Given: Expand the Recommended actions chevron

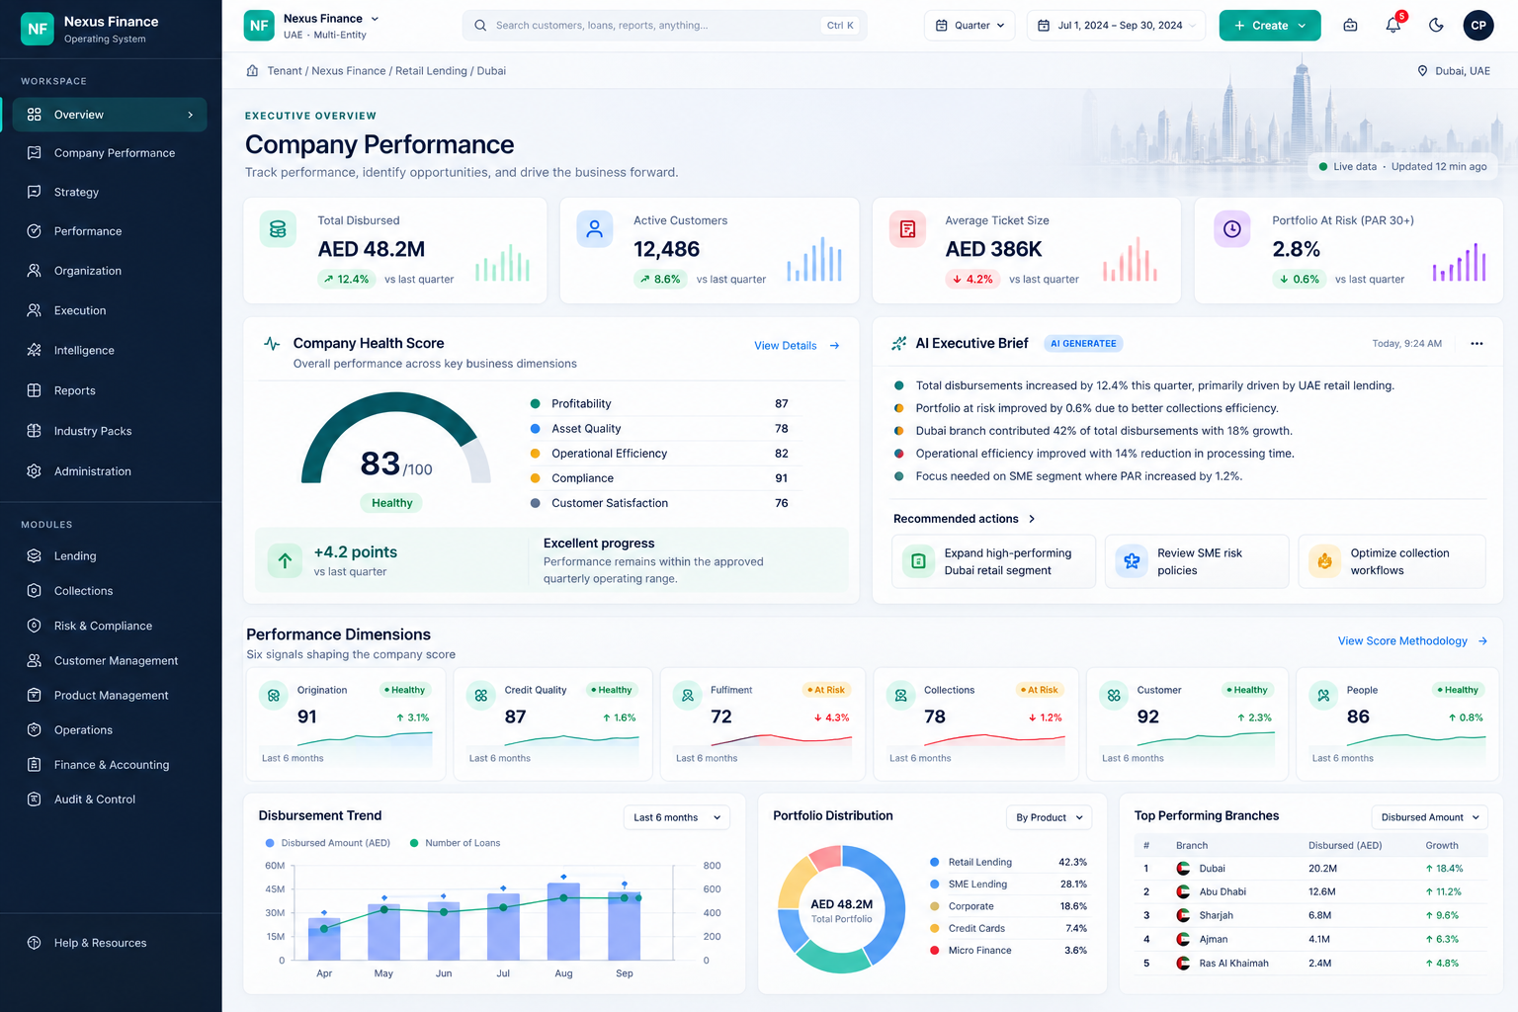Looking at the screenshot, I should (1032, 519).
